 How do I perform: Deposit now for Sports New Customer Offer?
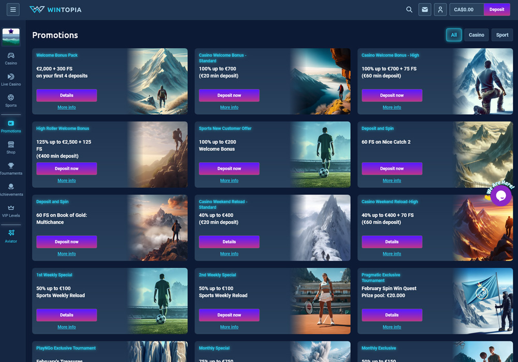click(229, 169)
